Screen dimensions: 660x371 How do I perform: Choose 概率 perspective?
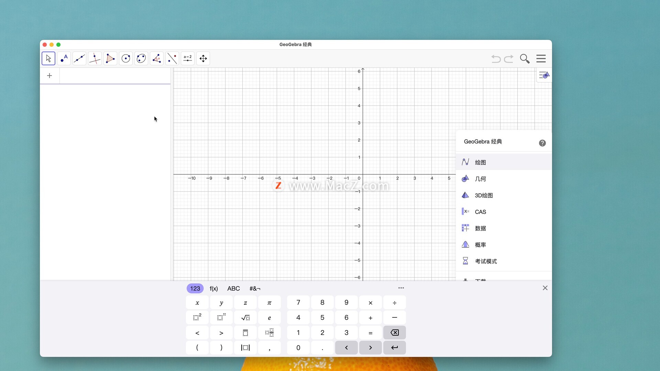(504, 245)
